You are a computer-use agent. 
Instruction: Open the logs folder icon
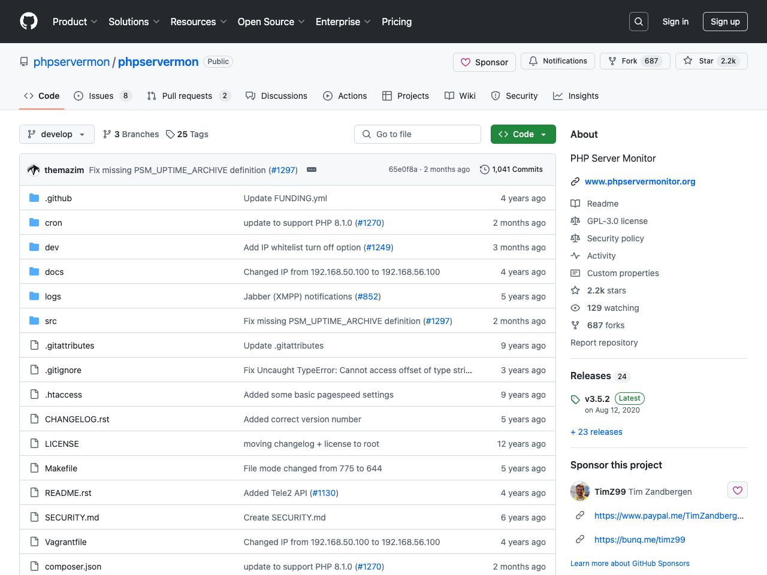coord(34,296)
